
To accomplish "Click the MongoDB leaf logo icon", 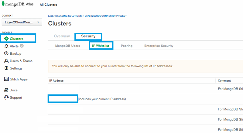I will 3,5.
